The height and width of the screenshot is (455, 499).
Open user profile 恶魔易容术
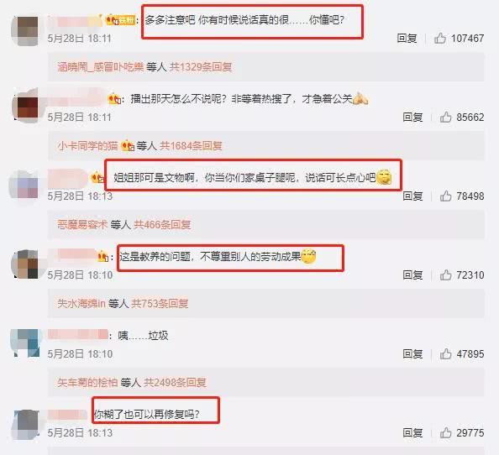tap(82, 224)
